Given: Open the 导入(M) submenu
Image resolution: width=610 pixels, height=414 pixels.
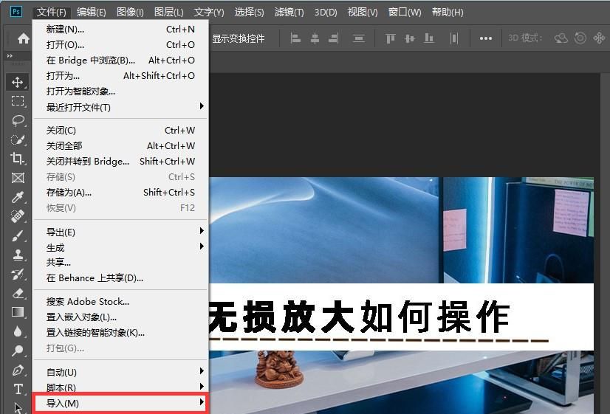Looking at the screenshot, I should coord(120,403).
